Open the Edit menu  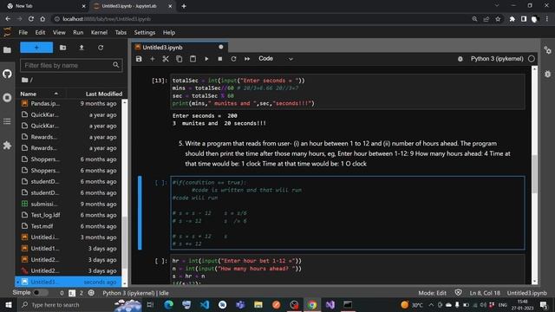(40, 33)
